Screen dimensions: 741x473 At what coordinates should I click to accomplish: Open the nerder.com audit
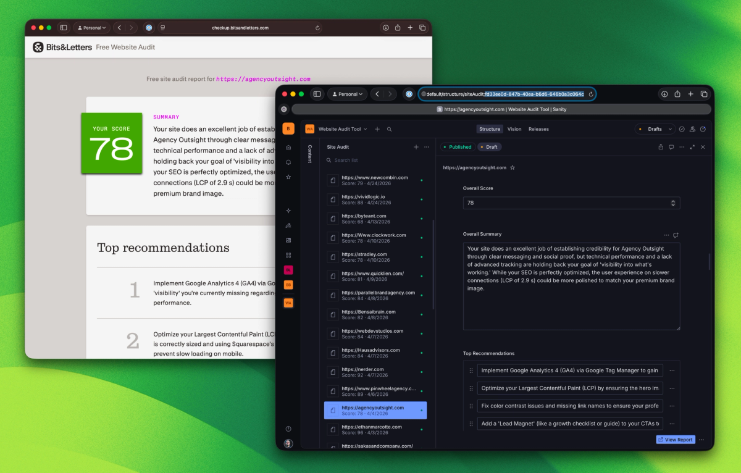pyautogui.click(x=375, y=372)
